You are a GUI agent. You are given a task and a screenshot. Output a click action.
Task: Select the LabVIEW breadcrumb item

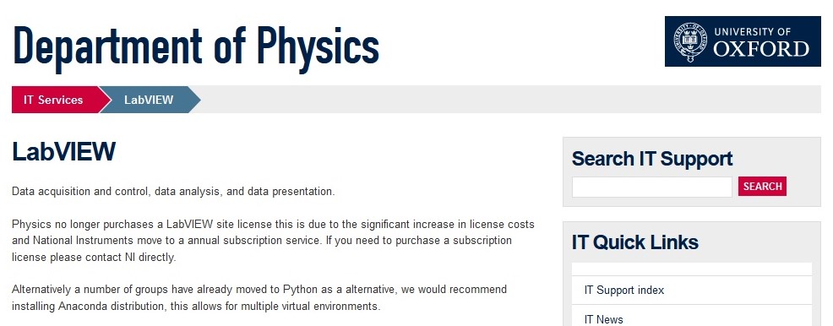point(149,100)
